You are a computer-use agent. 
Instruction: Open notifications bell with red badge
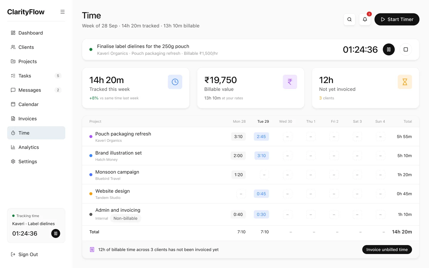tap(365, 19)
